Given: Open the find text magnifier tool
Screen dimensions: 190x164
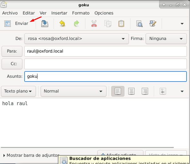Looking at the screenshot, I should (x=139, y=24).
